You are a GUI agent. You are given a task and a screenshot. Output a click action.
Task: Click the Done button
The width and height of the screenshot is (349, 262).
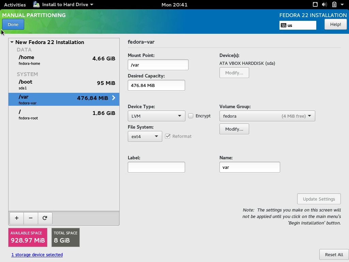click(x=13, y=24)
